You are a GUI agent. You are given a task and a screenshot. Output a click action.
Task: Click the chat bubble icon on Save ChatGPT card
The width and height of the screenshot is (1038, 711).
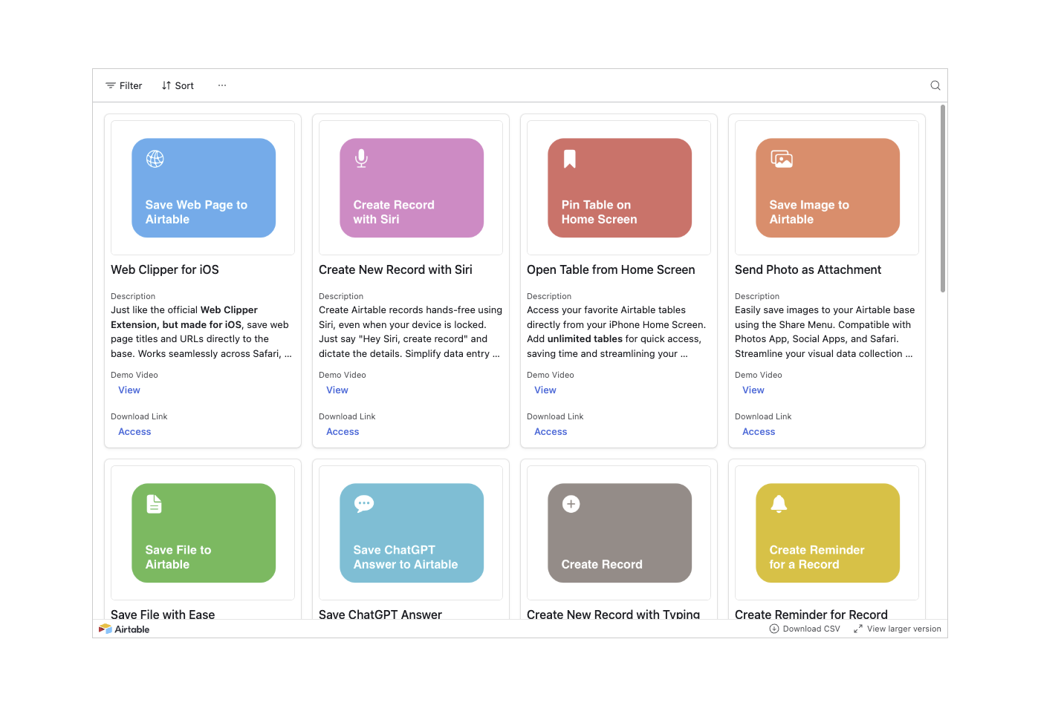point(364,504)
